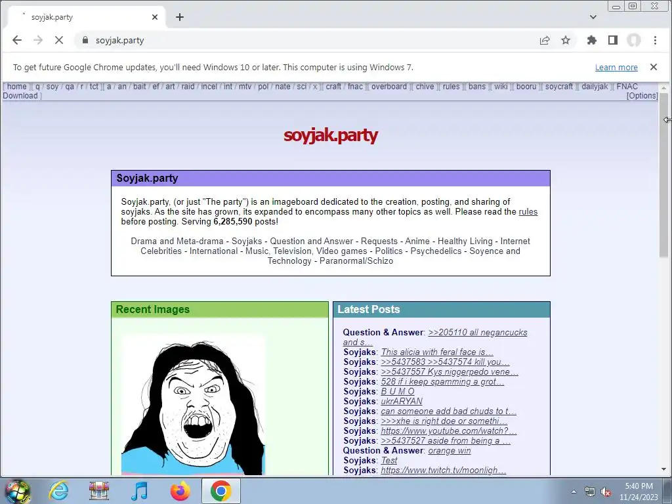Open the twitch.tv/moonligh post link
This screenshot has height=504, width=672.
click(x=444, y=470)
